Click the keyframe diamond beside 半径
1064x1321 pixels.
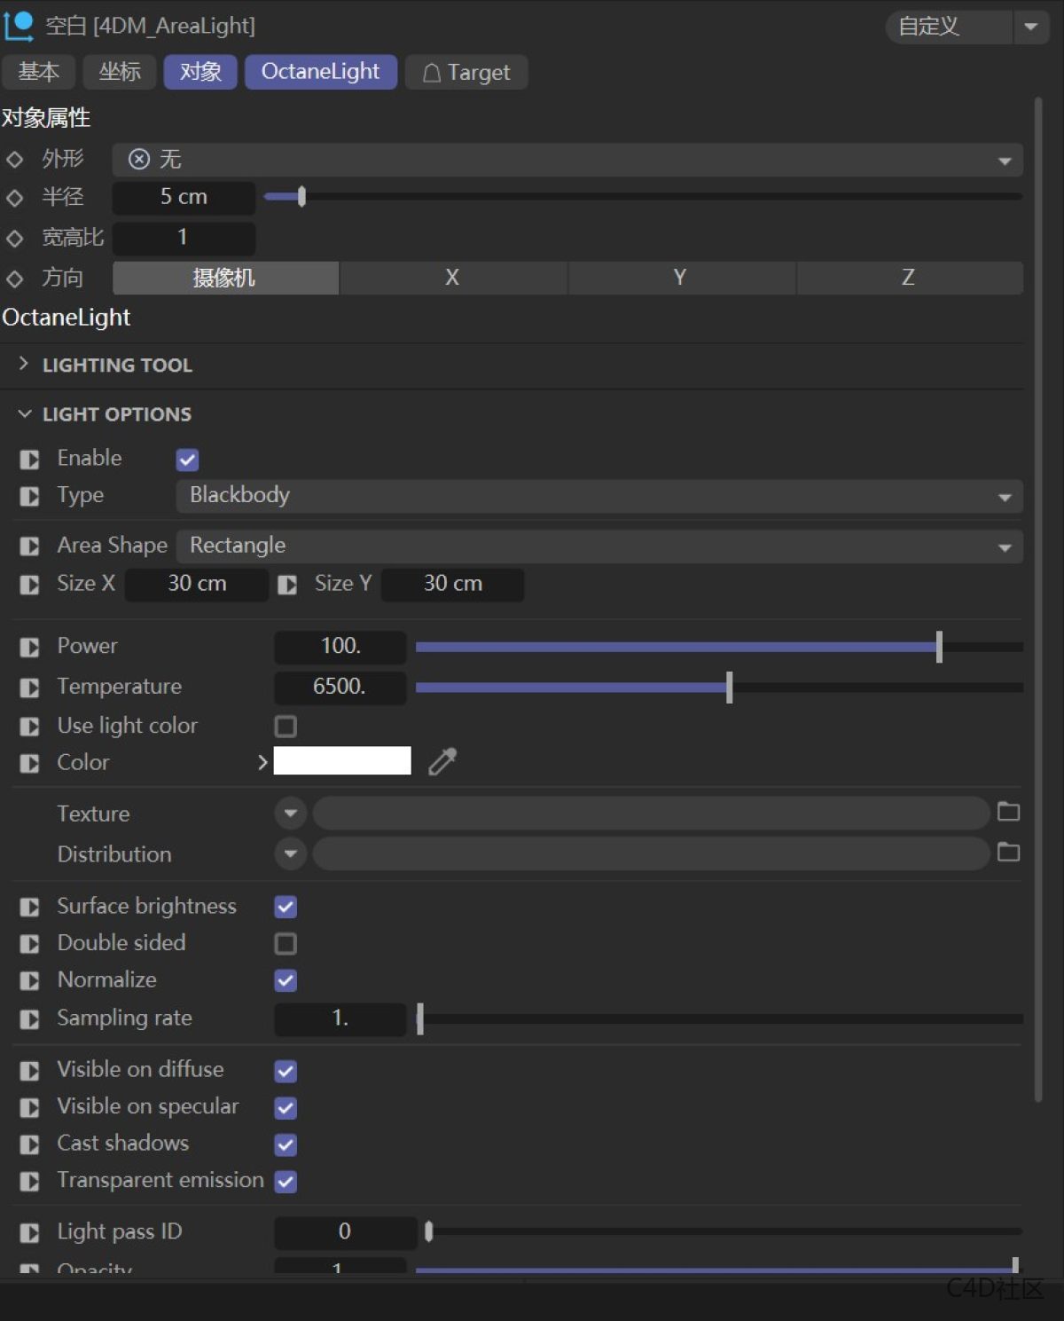(15, 198)
